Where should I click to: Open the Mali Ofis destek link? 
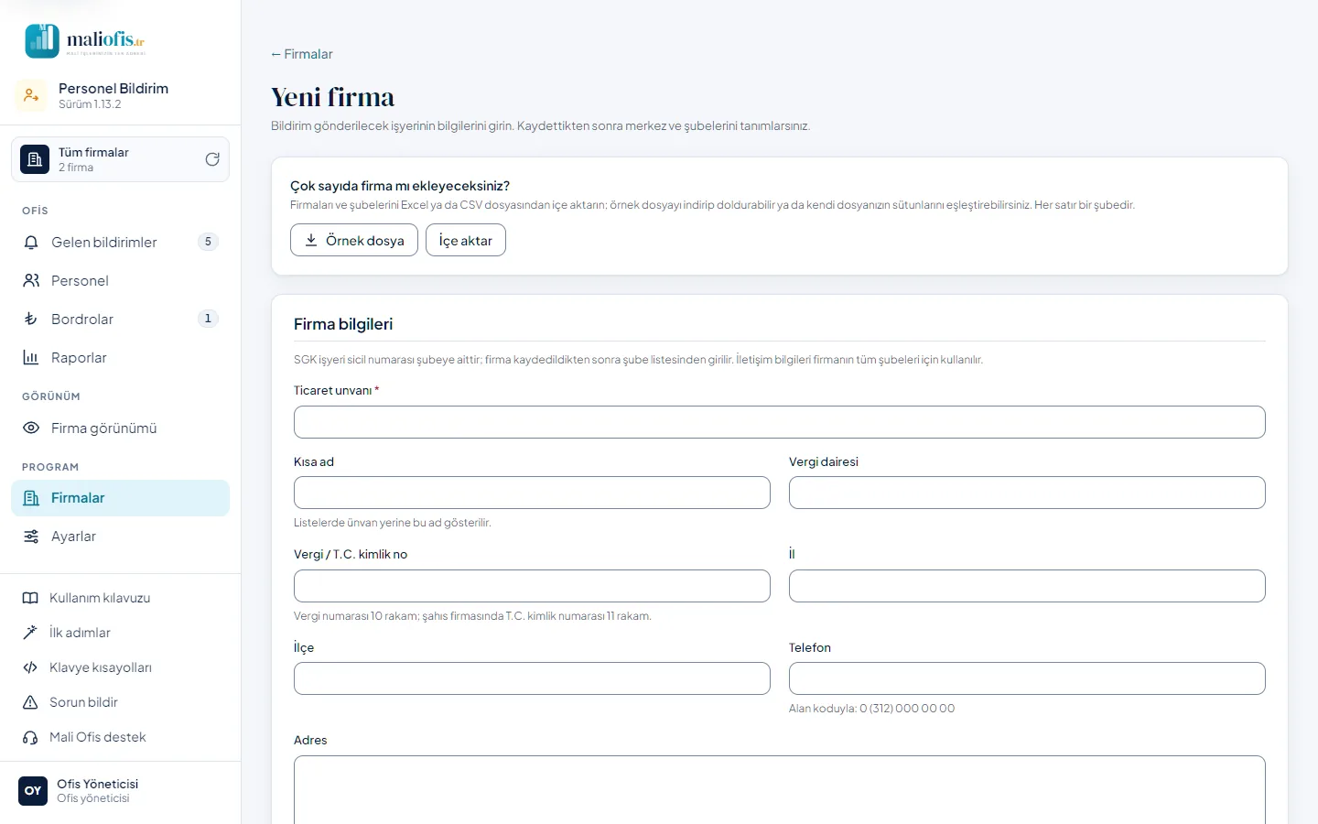[120, 737]
